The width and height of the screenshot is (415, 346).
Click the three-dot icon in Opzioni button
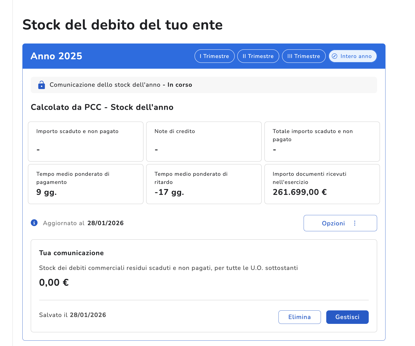355,223
